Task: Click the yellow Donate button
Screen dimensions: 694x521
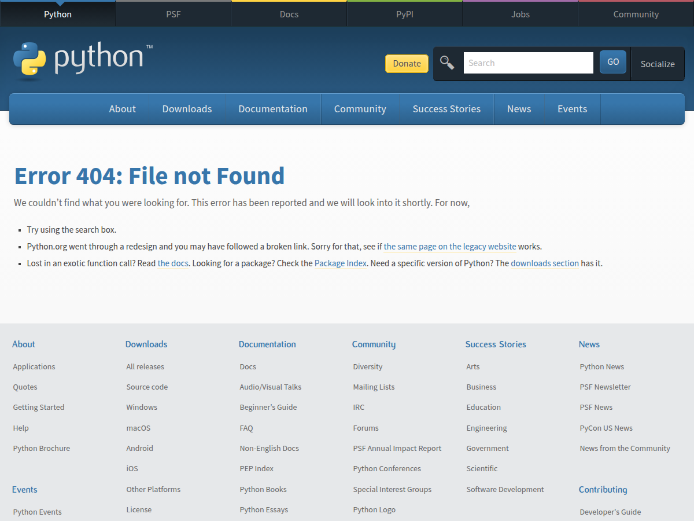Action: click(407, 64)
